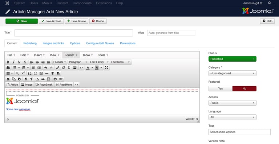
Task: Align text to the left
Action: [x=32, y=62]
